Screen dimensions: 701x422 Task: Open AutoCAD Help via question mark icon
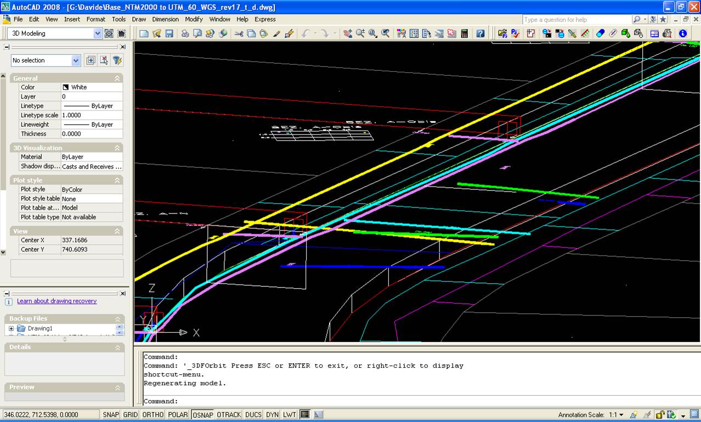(479, 33)
